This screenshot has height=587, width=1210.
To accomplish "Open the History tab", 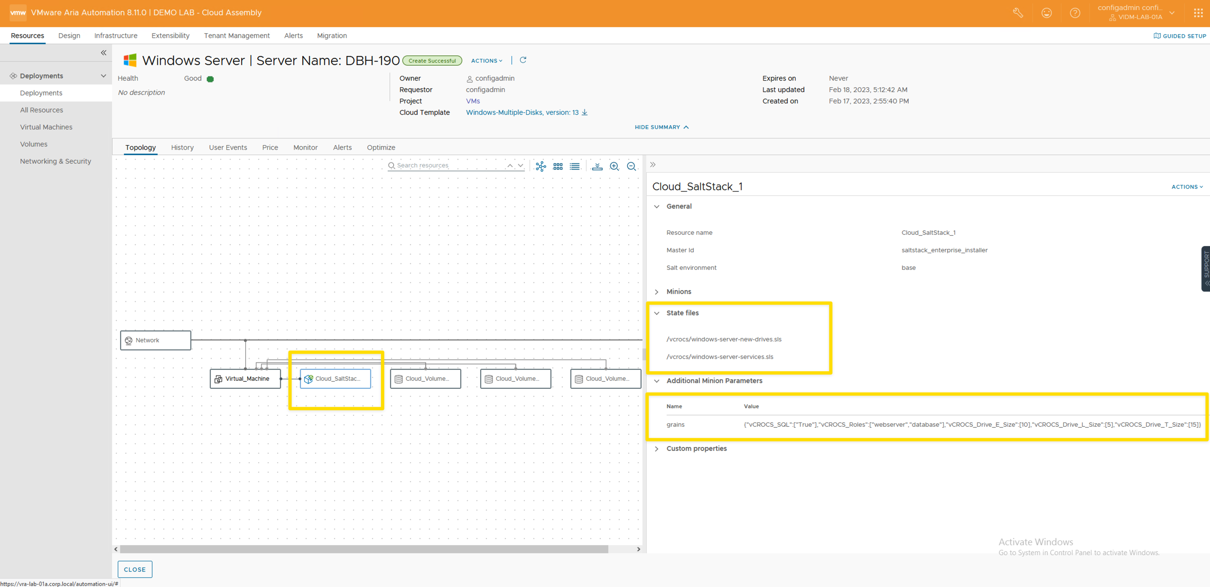I will click(x=182, y=147).
